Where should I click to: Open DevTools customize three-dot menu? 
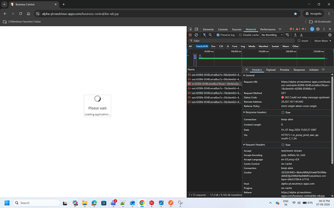(x=324, y=29)
